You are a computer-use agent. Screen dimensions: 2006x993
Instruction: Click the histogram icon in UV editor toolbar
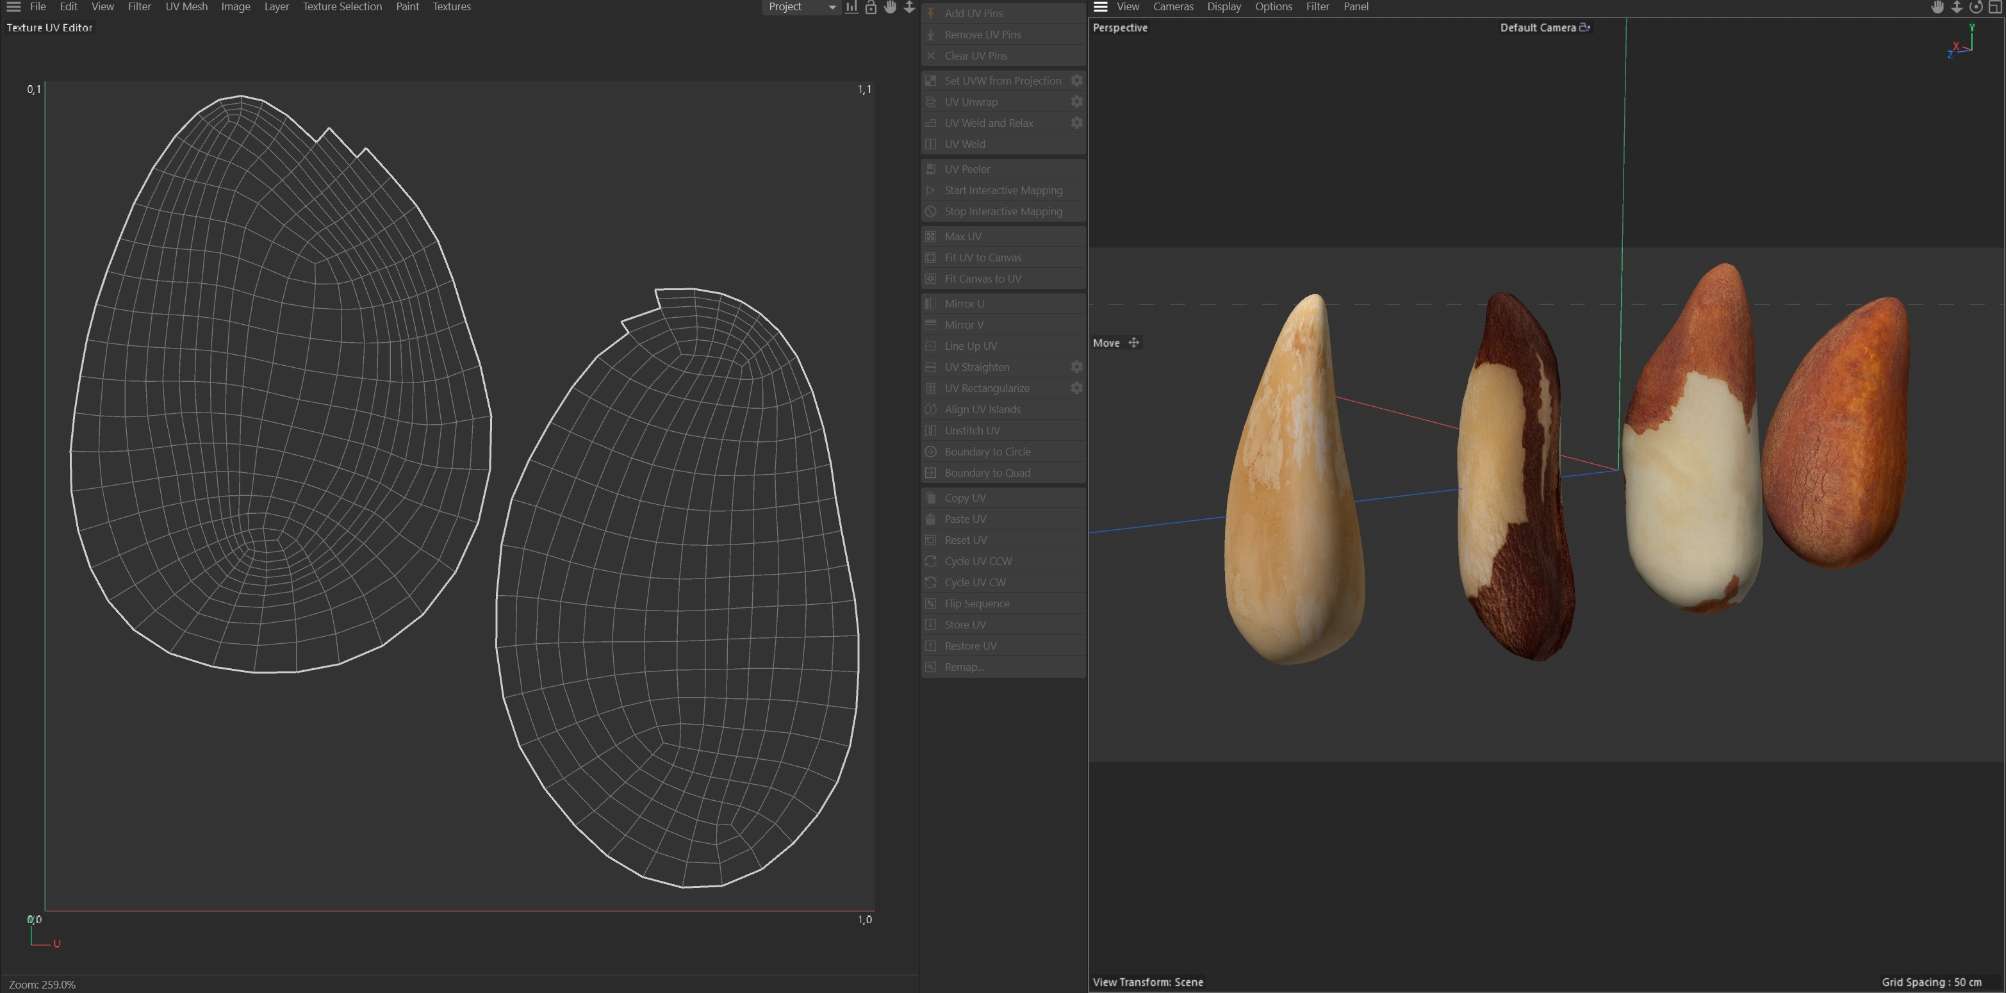852,7
